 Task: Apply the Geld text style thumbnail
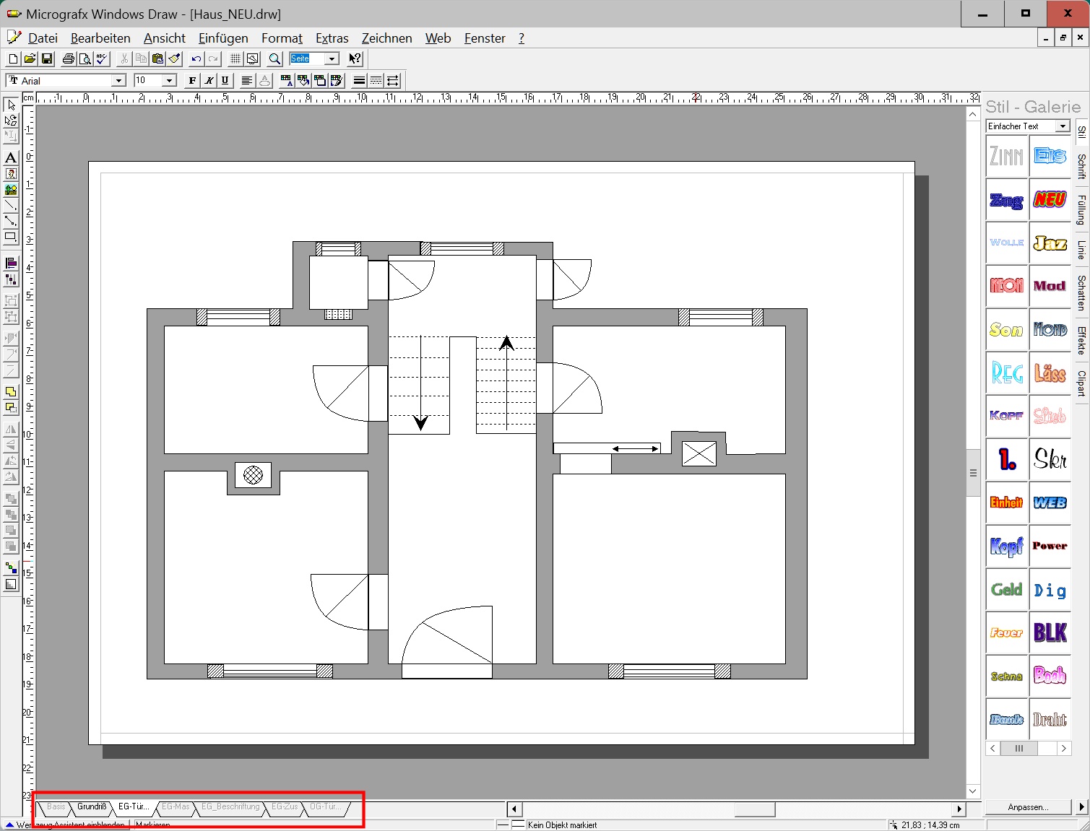pyautogui.click(x=1006, y=589)
